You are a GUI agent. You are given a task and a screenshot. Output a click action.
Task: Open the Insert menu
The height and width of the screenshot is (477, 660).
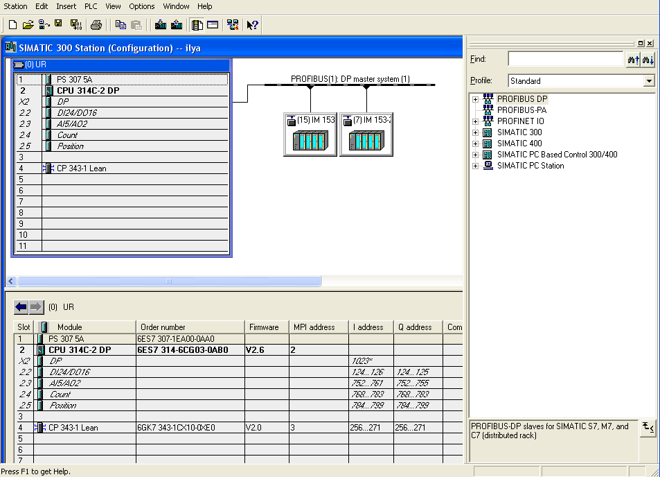tap(66, 6)
